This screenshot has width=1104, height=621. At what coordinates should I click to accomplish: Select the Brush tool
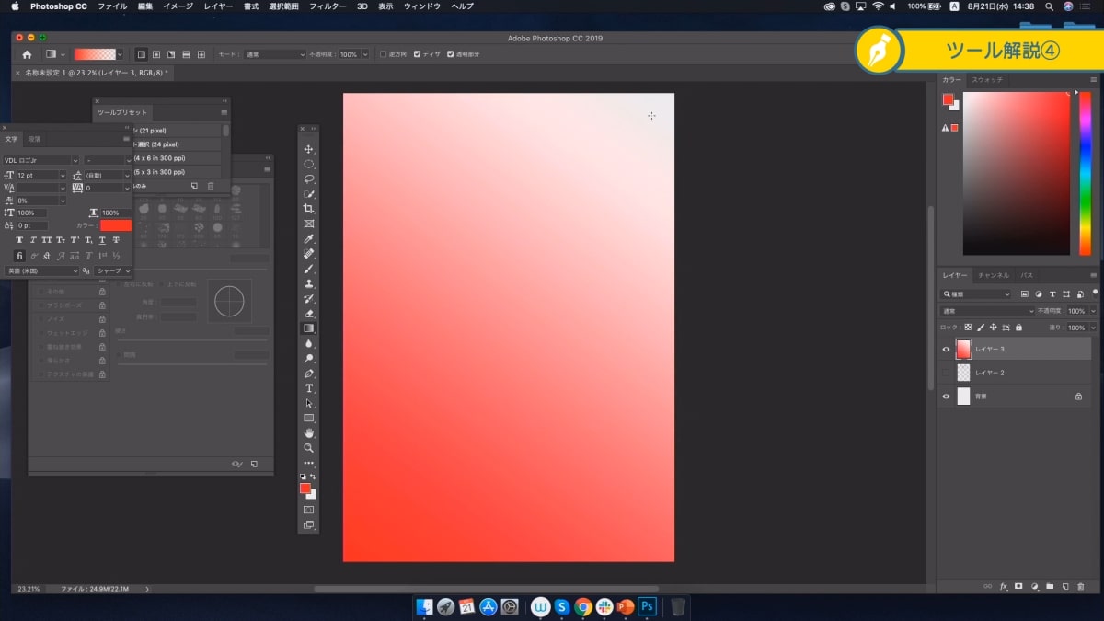(x=309, y=269)
